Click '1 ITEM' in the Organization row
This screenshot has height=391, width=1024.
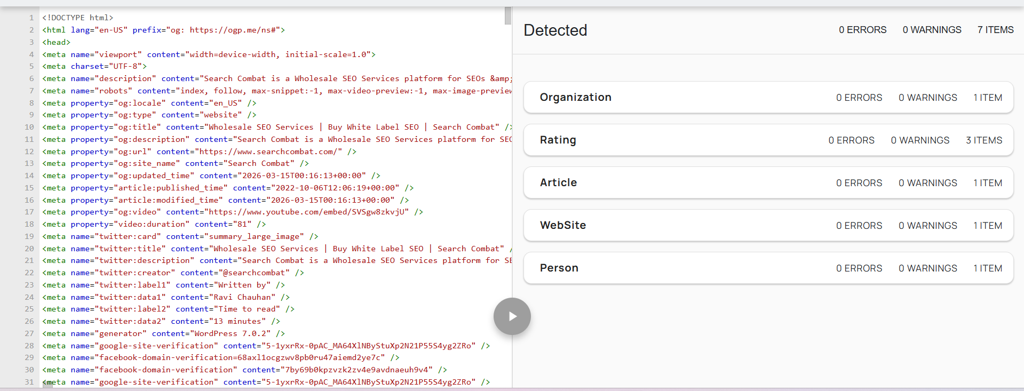pyautogui.click(x=988, y=98)
